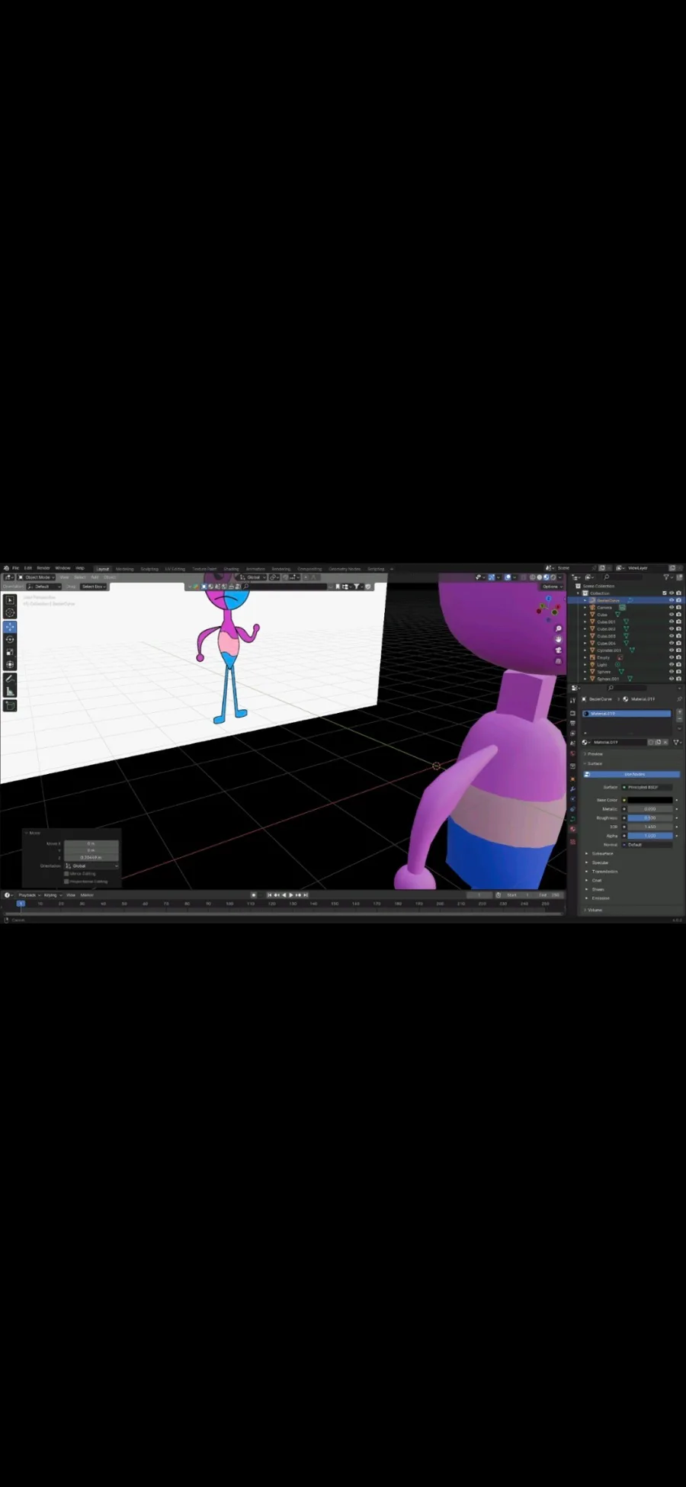This screenshot has height=1487, width=686.
Task: Enable Proportional Editing checkbox in Move panel
Action: (x=66, y=881)
